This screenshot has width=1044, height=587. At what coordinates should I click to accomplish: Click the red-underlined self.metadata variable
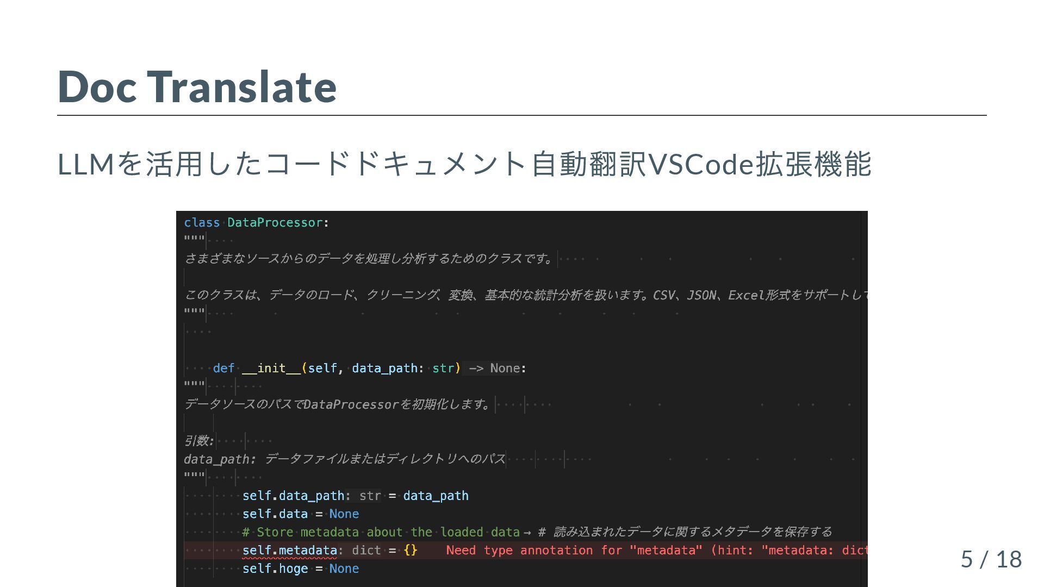point(289,551)
